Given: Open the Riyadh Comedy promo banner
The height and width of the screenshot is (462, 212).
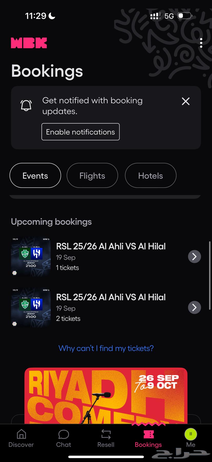Looking at the screenshot, I should 106,395.
